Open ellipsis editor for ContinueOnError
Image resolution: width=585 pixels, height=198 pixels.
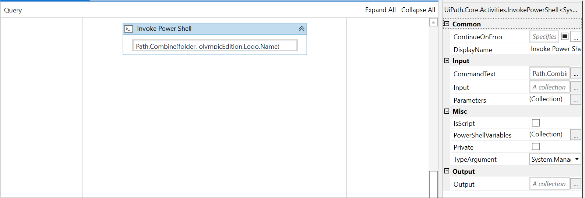tap(576, 37)
